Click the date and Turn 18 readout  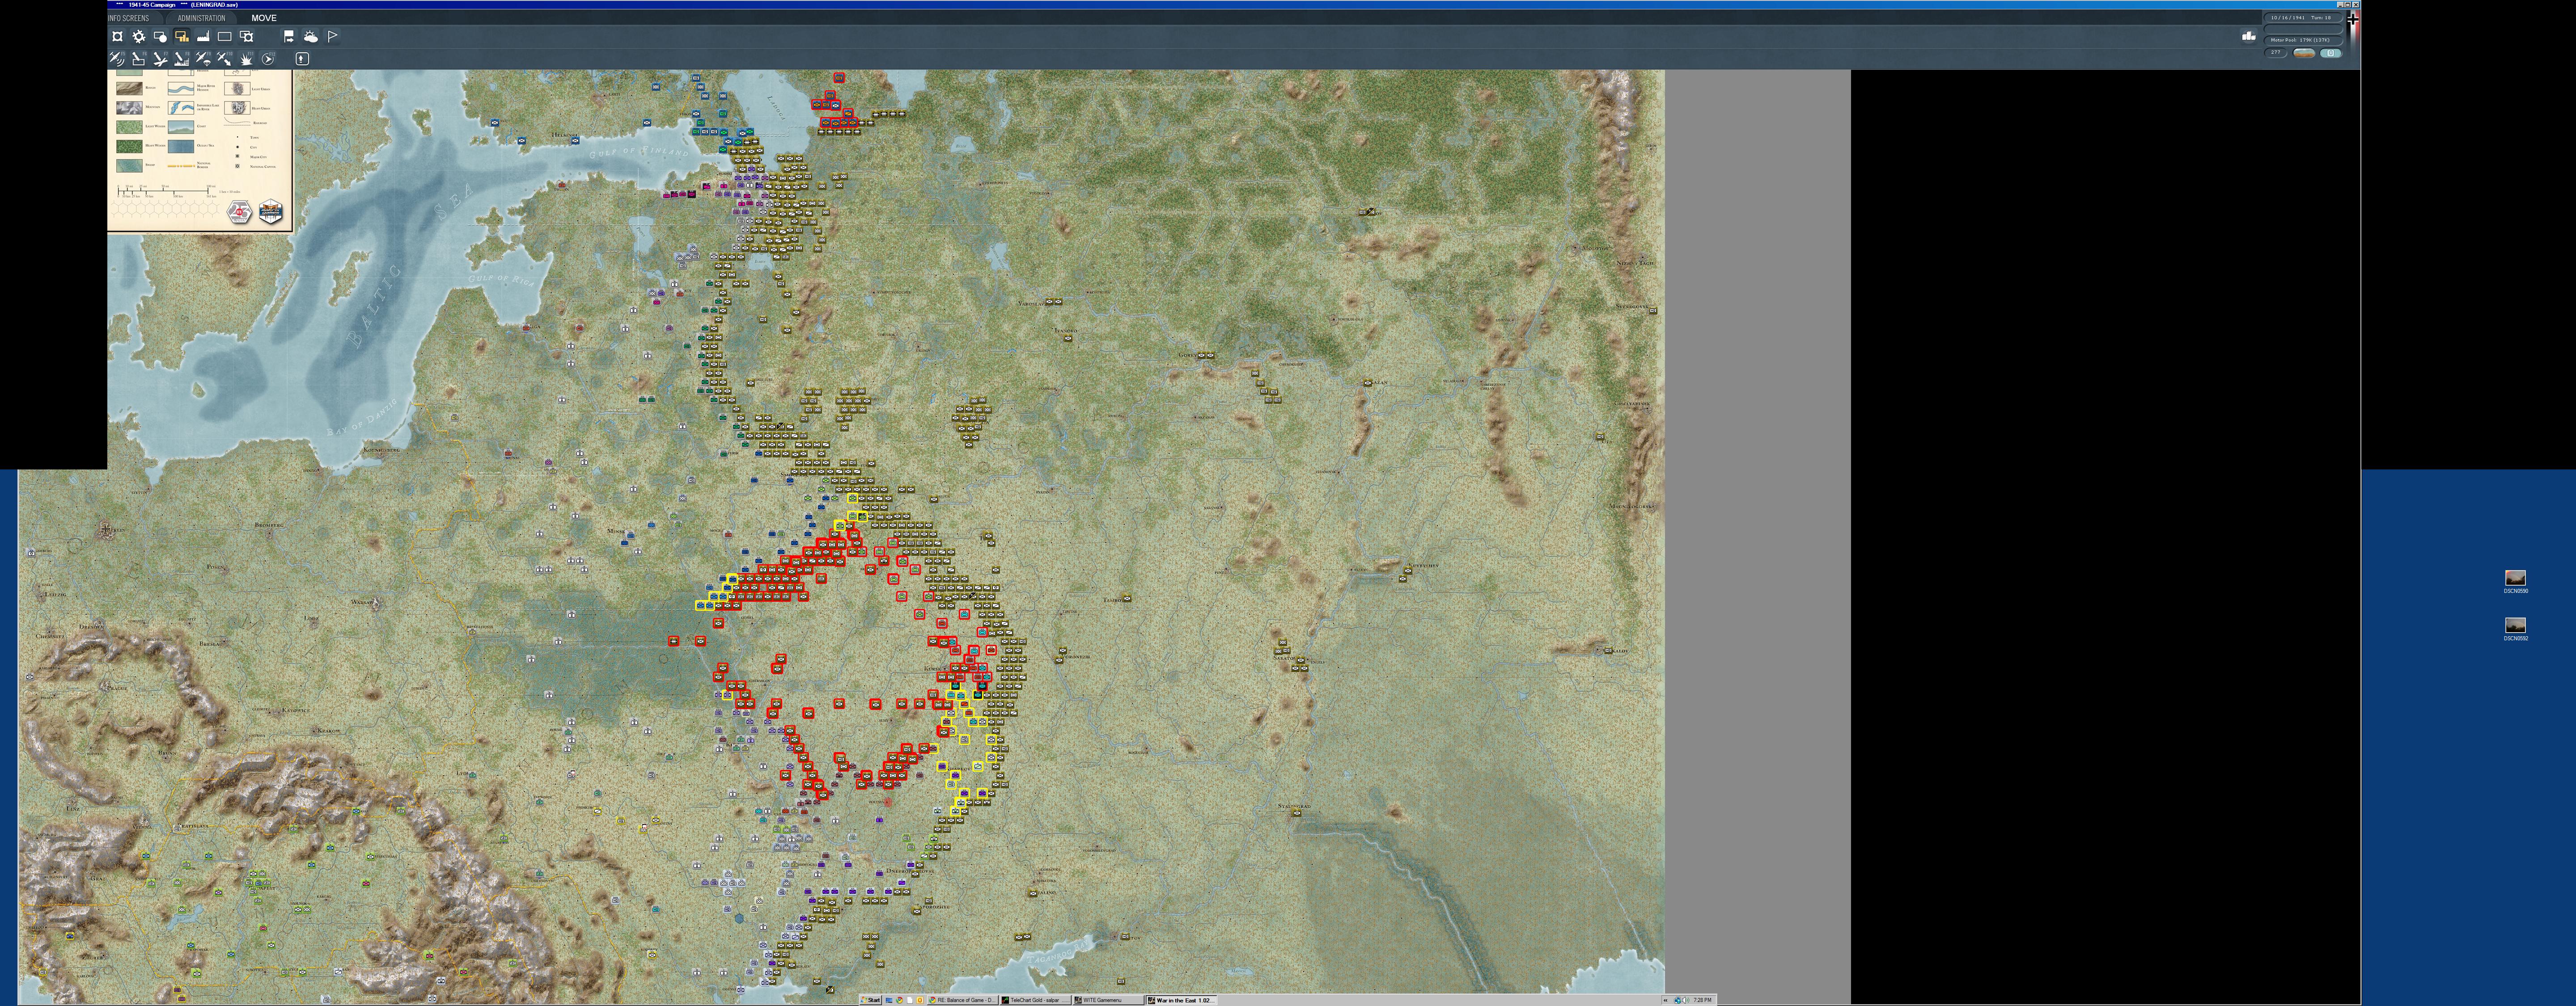(x=2303, y=17)
